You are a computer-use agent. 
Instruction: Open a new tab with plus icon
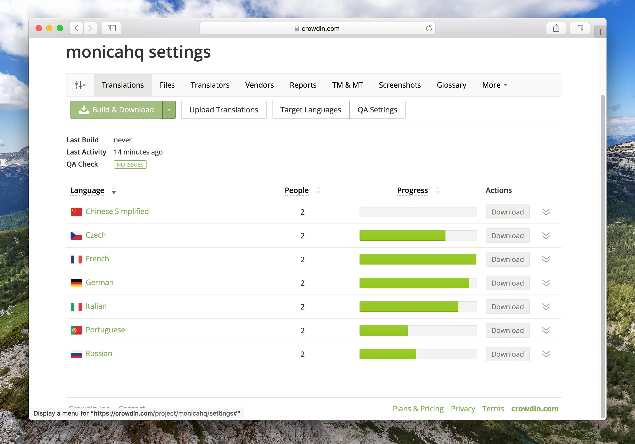pyautogui.click(x=600, y=32)
